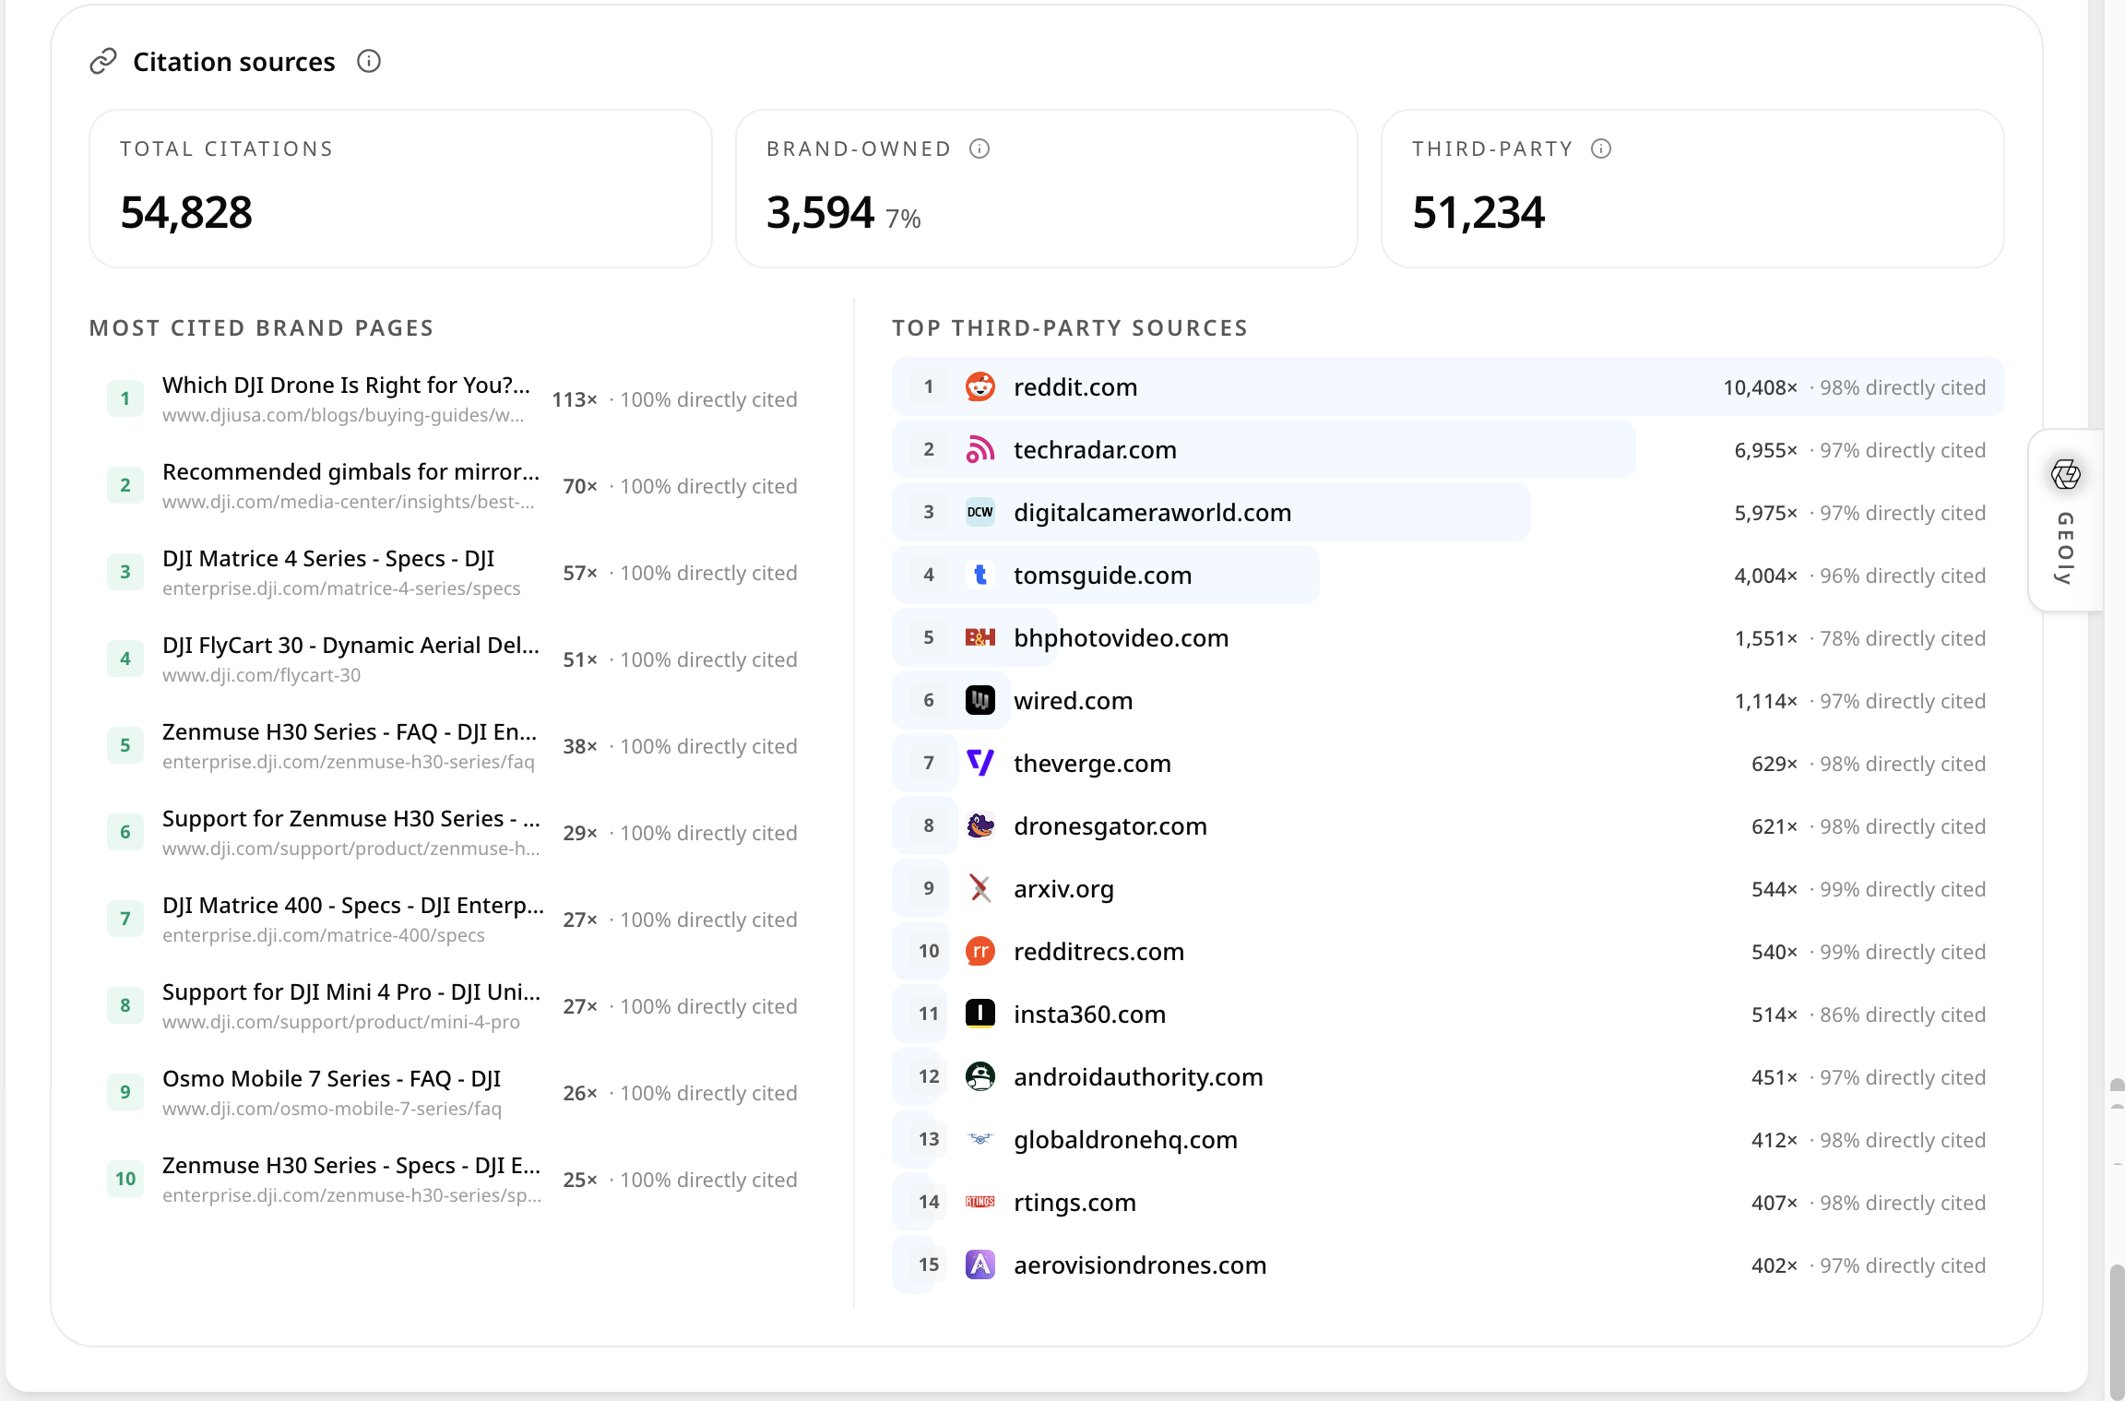Click the arxiv.org favicon
The image size is (2125, 1401).
(x=979, y=889)
